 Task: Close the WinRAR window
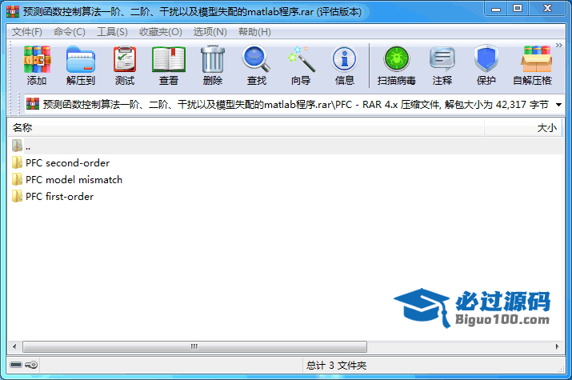(547, 9)
